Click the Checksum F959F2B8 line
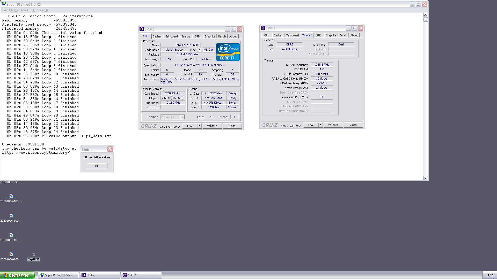This screenshot has width=497, height=279. pos(23,144)
